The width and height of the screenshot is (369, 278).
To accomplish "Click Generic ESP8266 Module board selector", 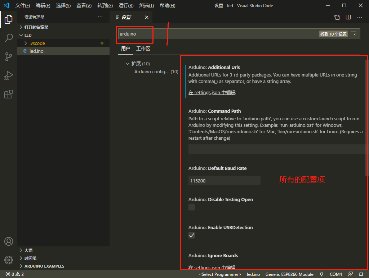I will (289, 274).
